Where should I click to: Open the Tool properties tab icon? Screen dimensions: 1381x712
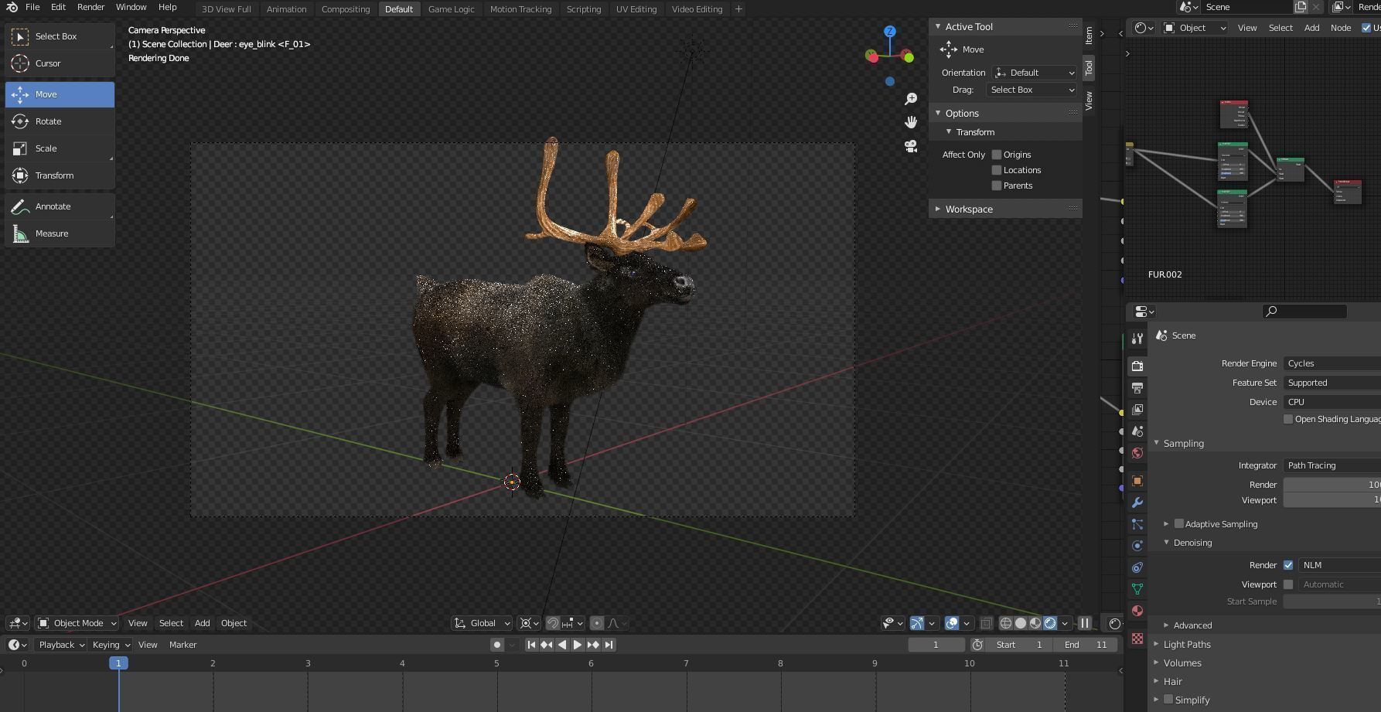pyautogui.click(x=1137, y=339)
